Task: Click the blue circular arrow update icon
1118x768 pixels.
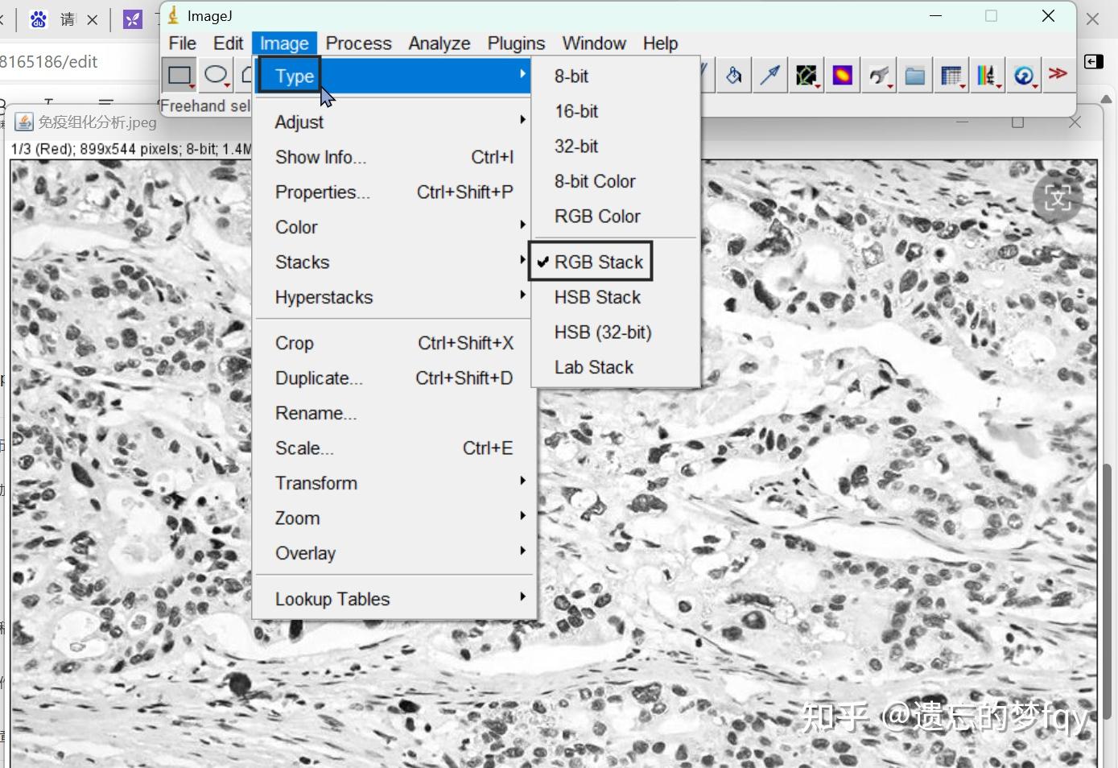Action: click(1024, 76)
